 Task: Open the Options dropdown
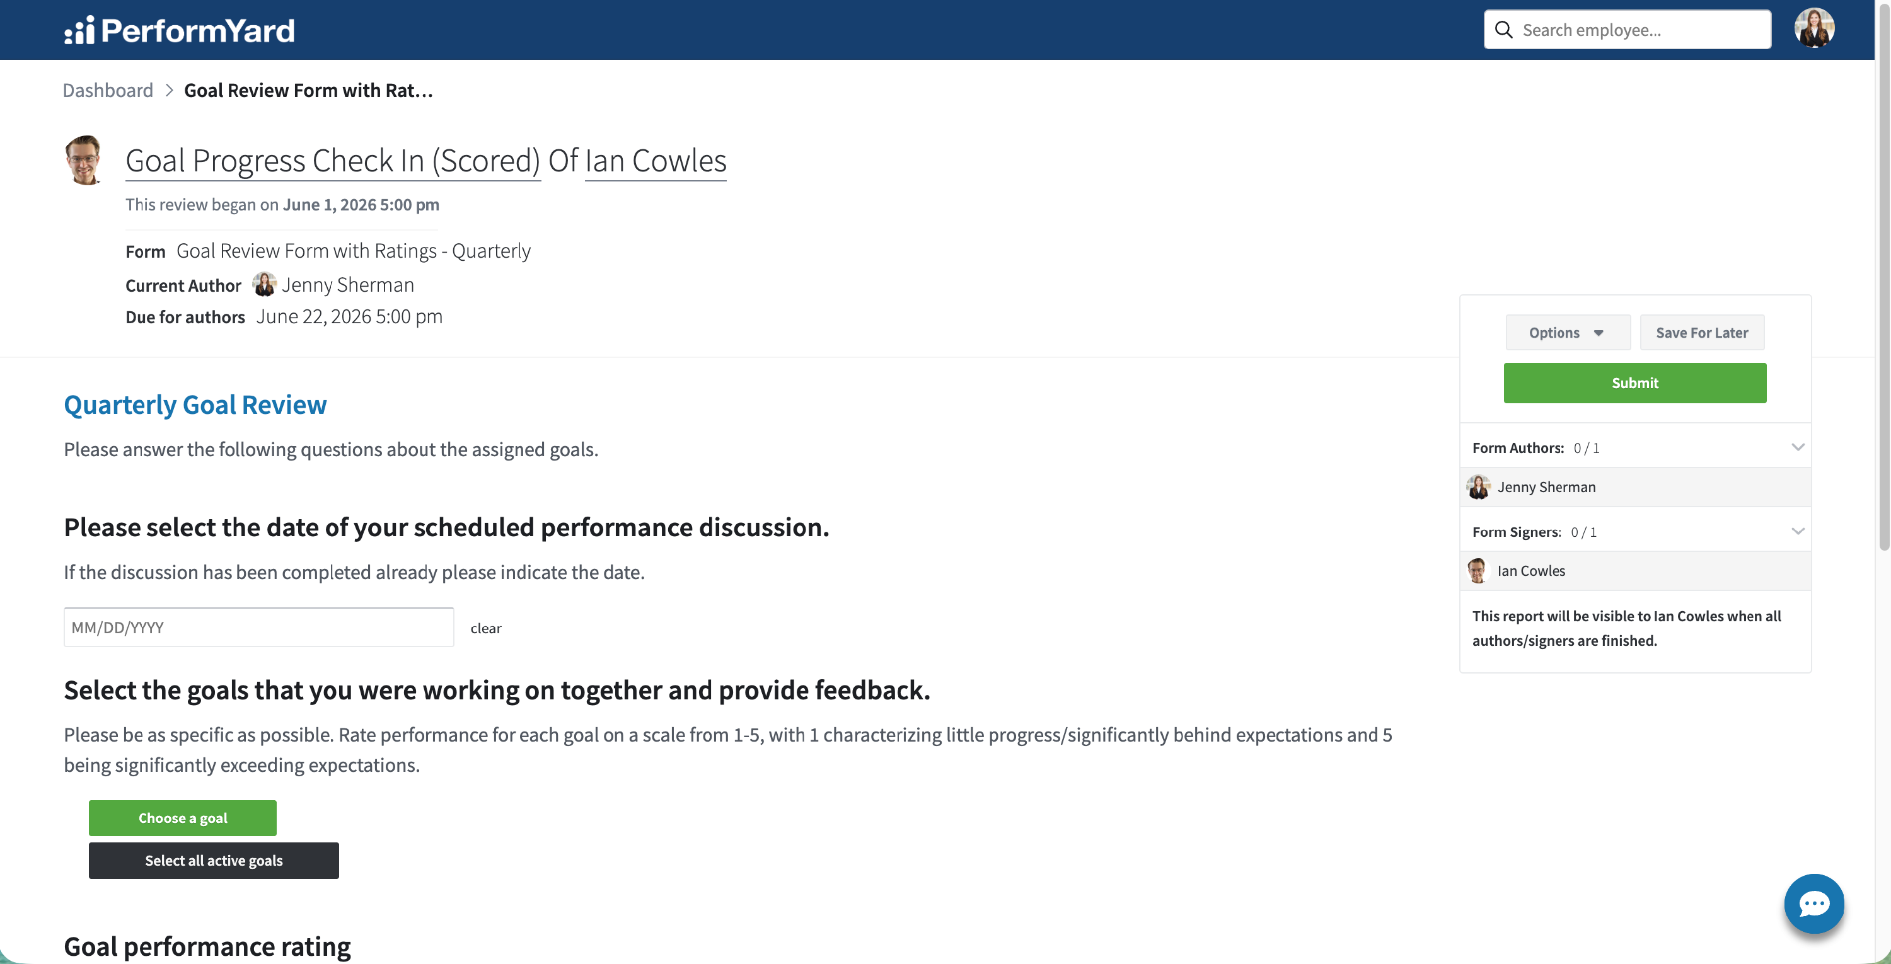[x=1567, y=332]
